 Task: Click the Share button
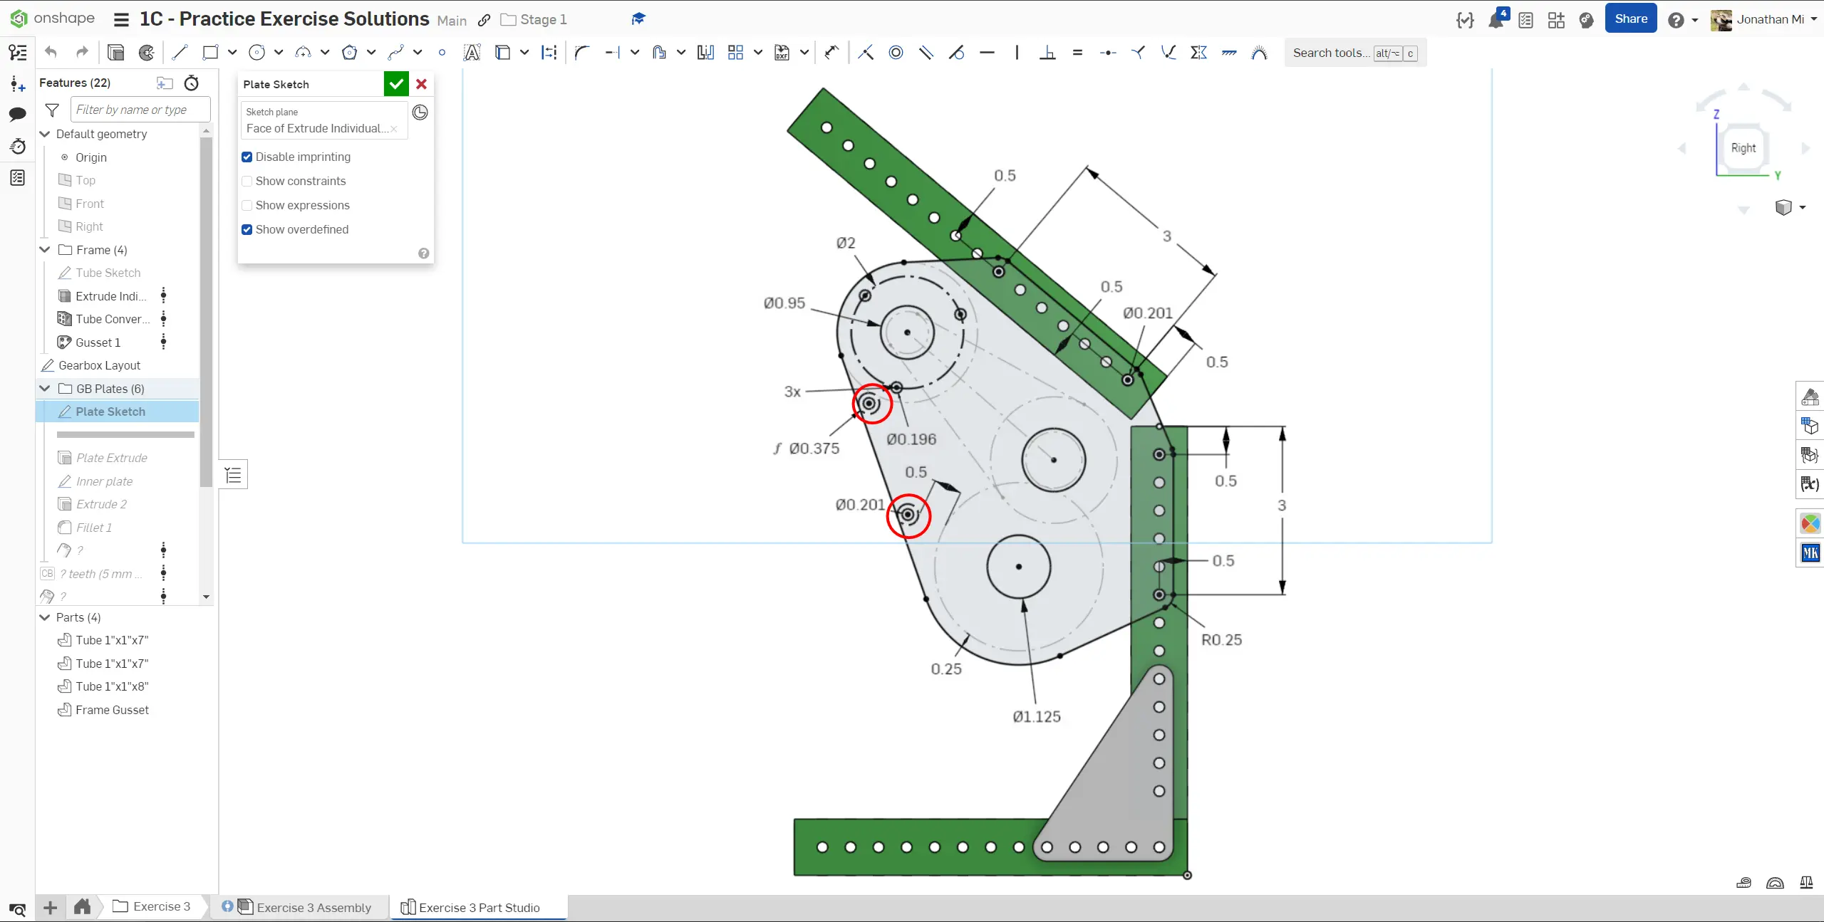(x=1630, y=19)
